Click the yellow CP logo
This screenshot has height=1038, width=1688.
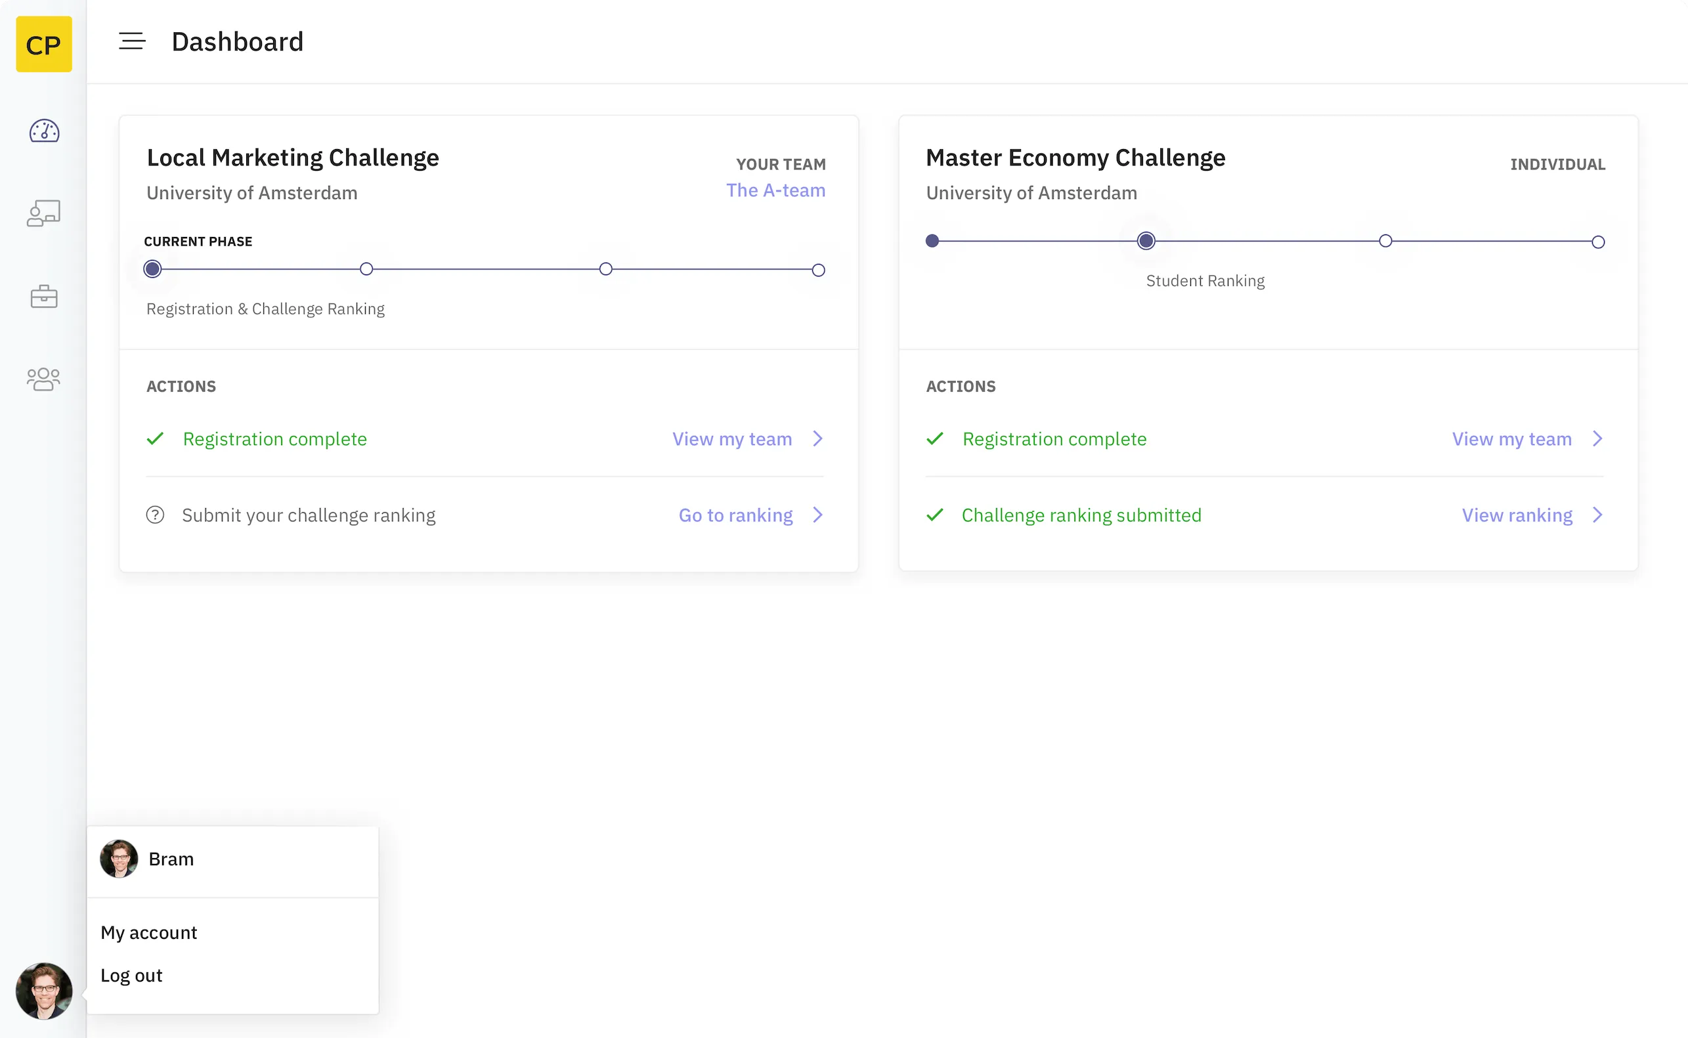(43, 44)
